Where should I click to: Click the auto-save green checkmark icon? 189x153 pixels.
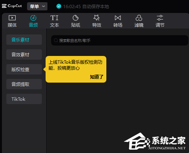pyautogui.click(x=59, y=6)
